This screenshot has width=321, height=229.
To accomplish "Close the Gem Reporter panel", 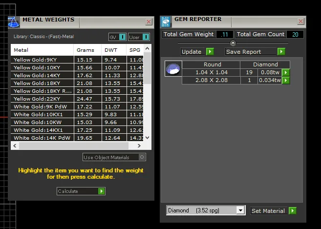I will pyautogui.click(x=300, y=21).
